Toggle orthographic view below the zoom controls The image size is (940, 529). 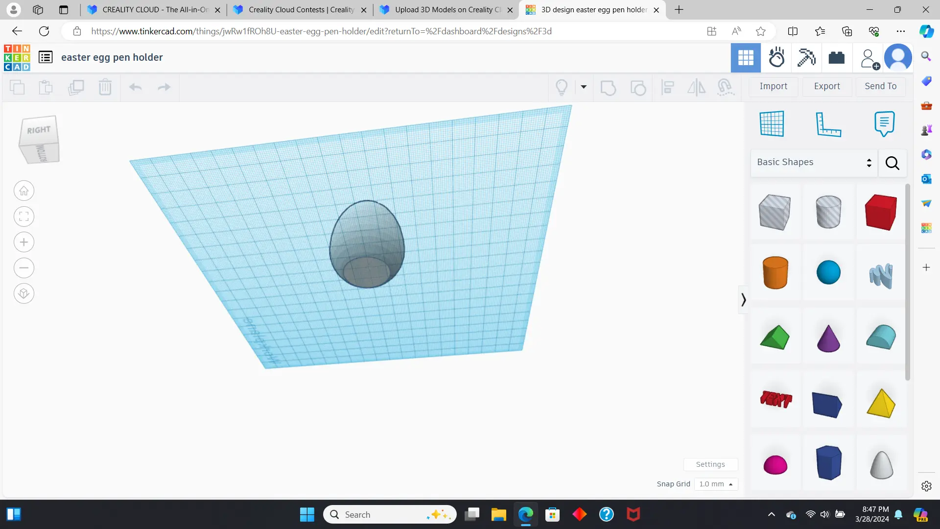(x=23, y=293)
